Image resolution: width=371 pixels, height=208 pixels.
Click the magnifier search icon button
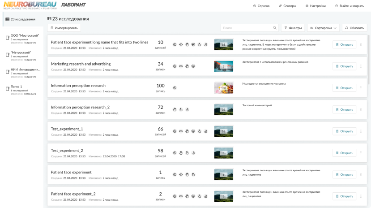coord(275,28)
